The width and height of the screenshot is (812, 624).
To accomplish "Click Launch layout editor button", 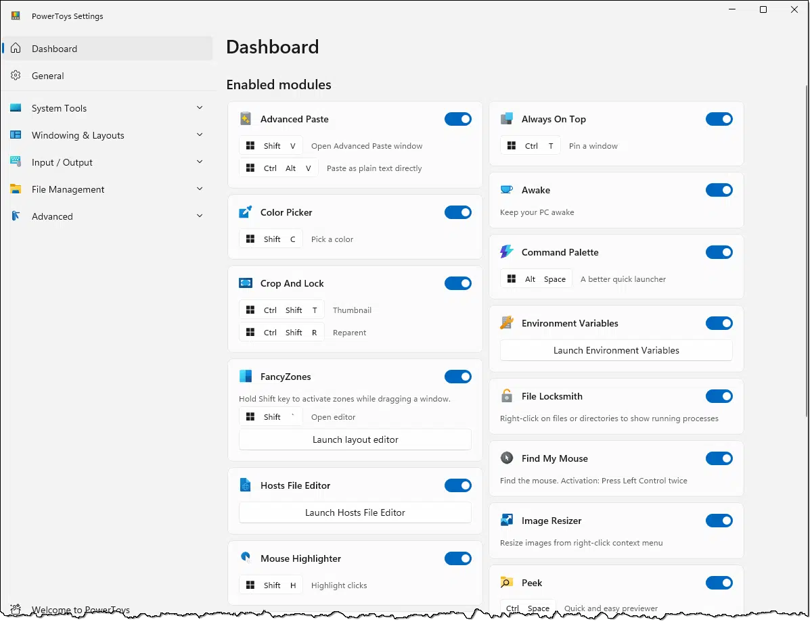I will [355, 439].
